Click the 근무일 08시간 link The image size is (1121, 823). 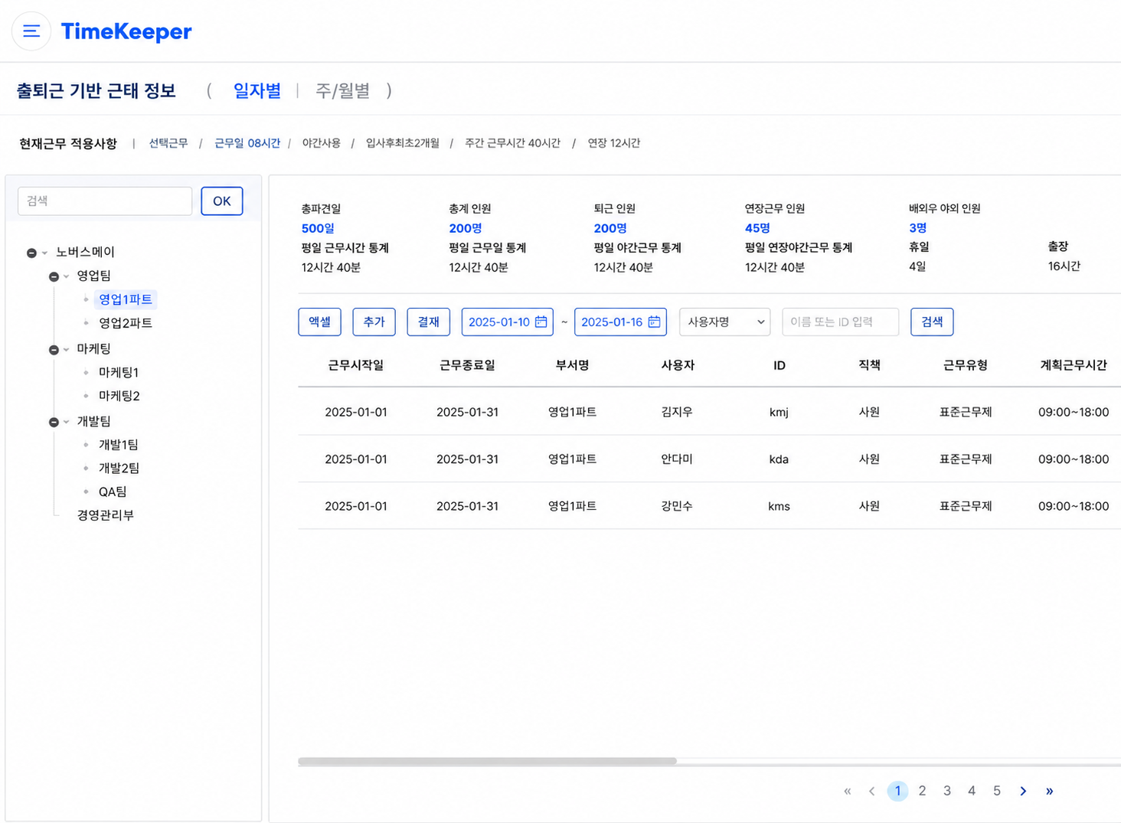tap(247, 143)
